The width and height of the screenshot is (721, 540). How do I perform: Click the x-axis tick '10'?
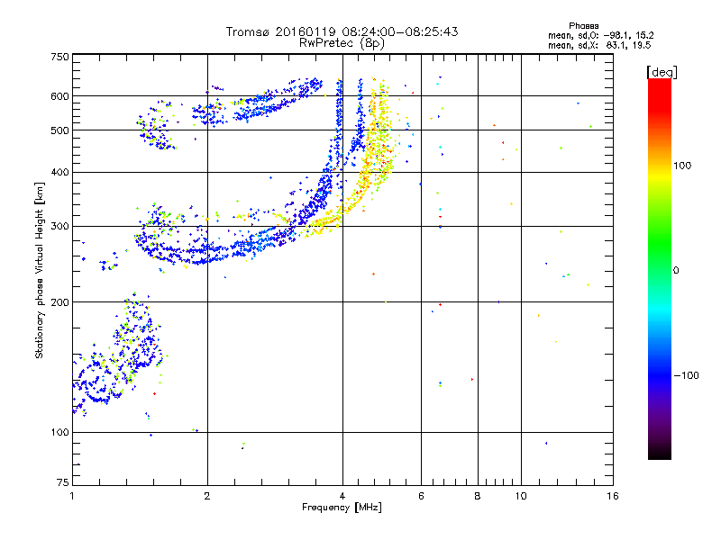(x=521, y=496)
